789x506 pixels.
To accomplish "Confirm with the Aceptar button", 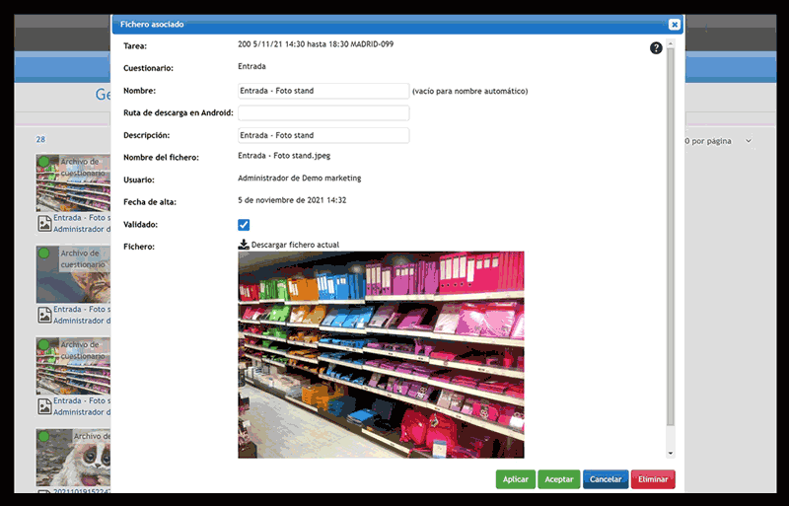I will 559,479.
